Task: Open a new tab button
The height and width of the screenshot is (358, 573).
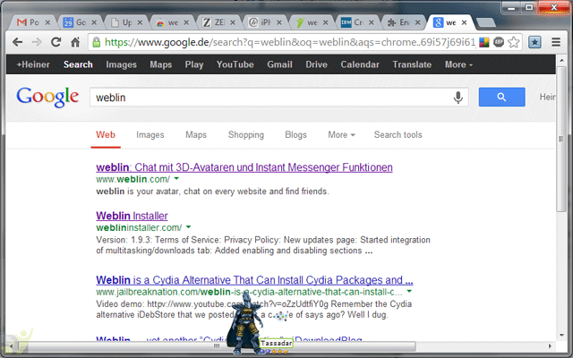Action: tap(486, 22)
